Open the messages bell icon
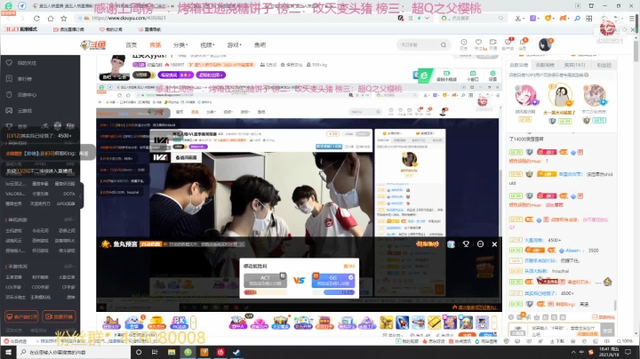Screen dimensions: 640x359 523,44
